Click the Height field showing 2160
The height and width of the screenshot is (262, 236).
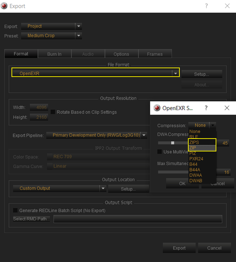tap(39, 117)
